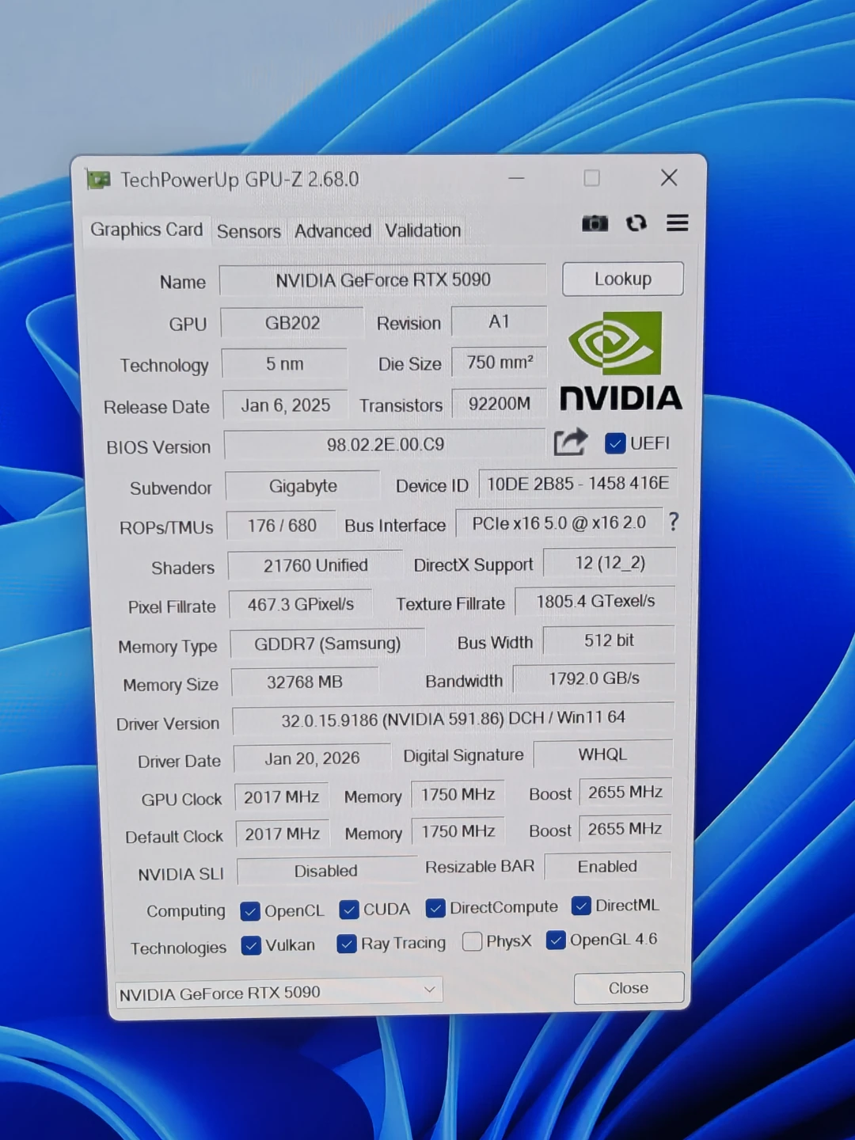Click the GPU Clock value 2017 MHz

[x=282, y=797]
